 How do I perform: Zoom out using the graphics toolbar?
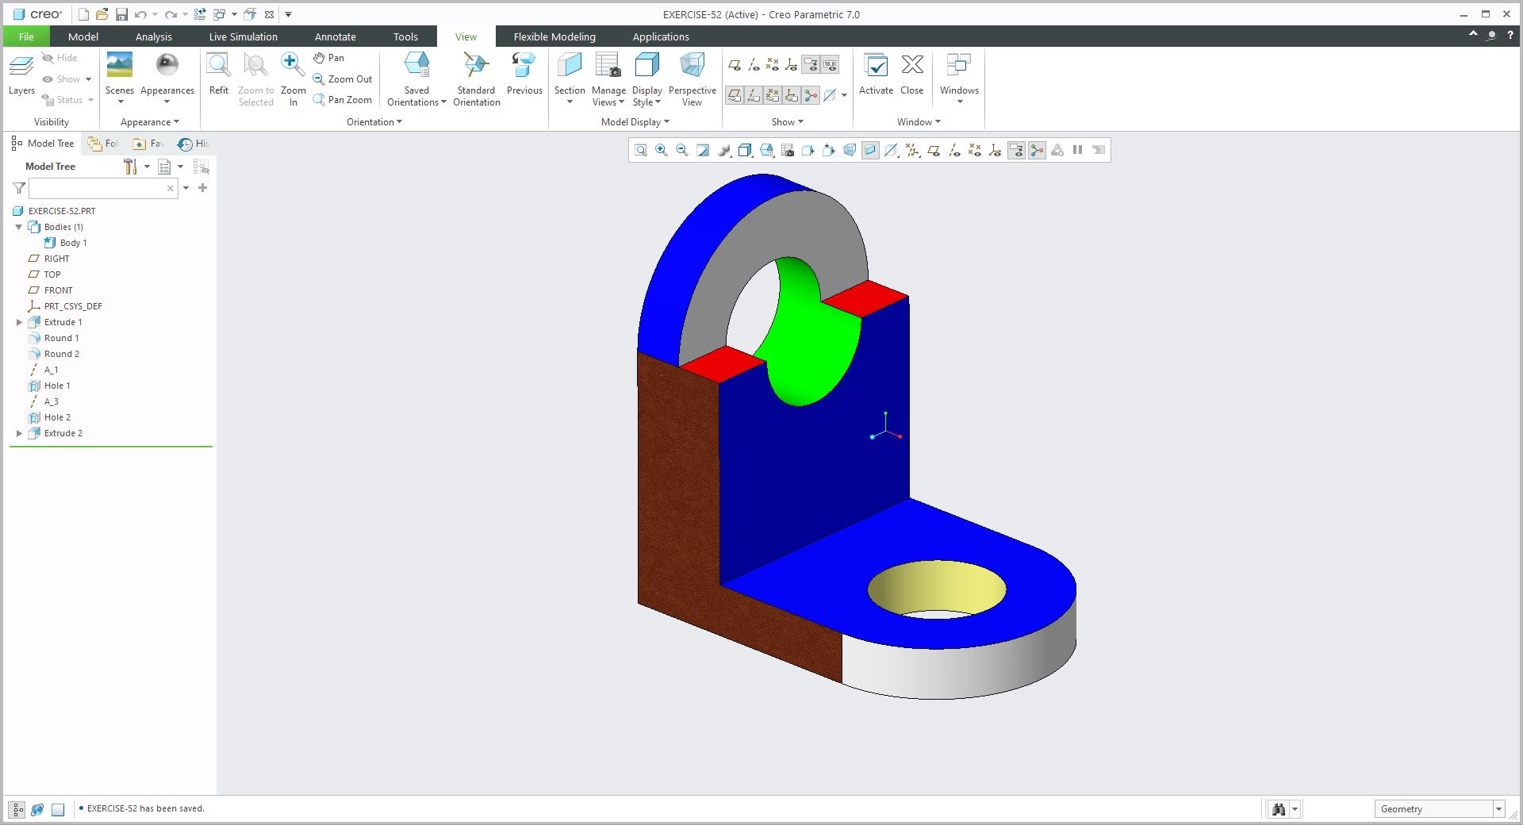[682, 151]
